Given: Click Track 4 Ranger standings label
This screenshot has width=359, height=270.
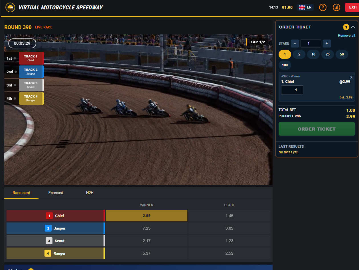Looking at the screenshot, I should tap(31, 98).
